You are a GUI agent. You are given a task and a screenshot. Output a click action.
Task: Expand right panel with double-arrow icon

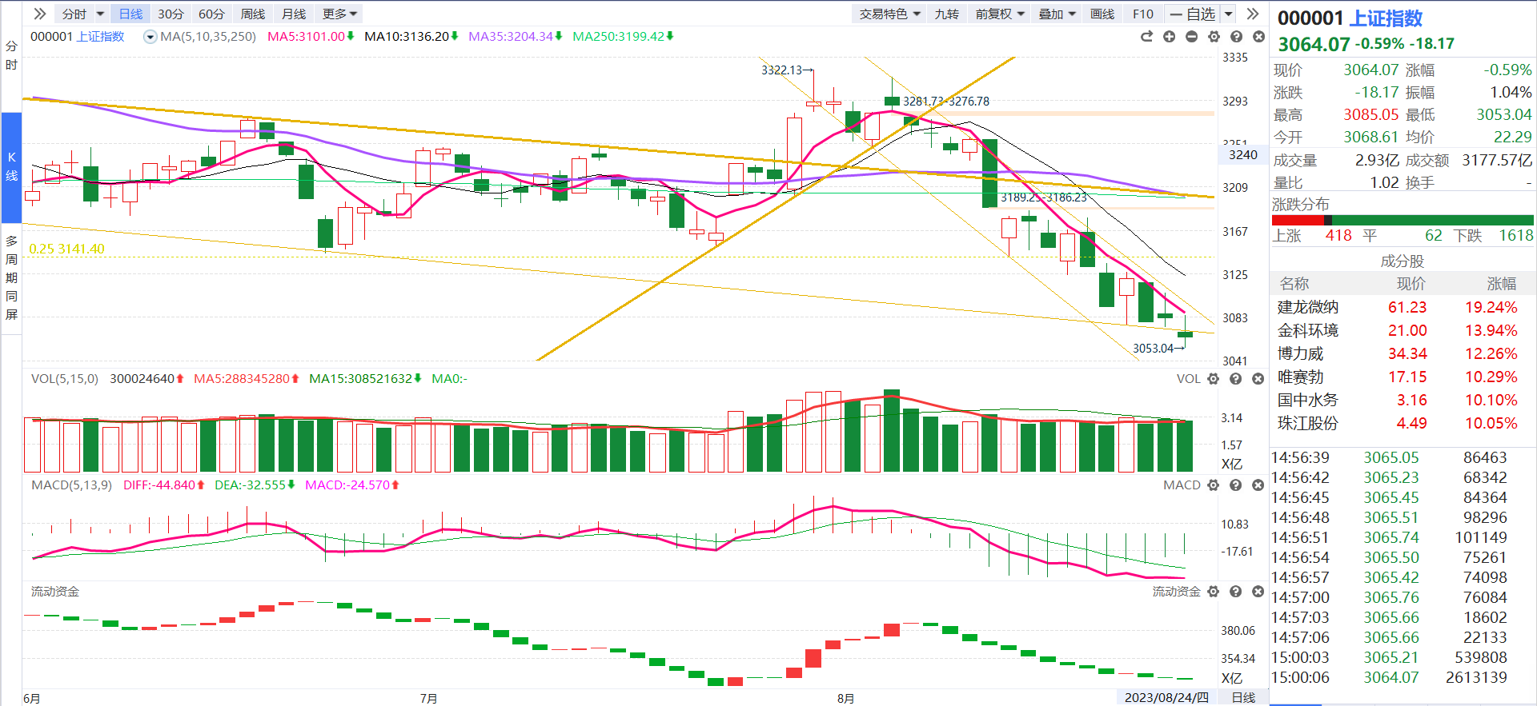point(1253,14)
